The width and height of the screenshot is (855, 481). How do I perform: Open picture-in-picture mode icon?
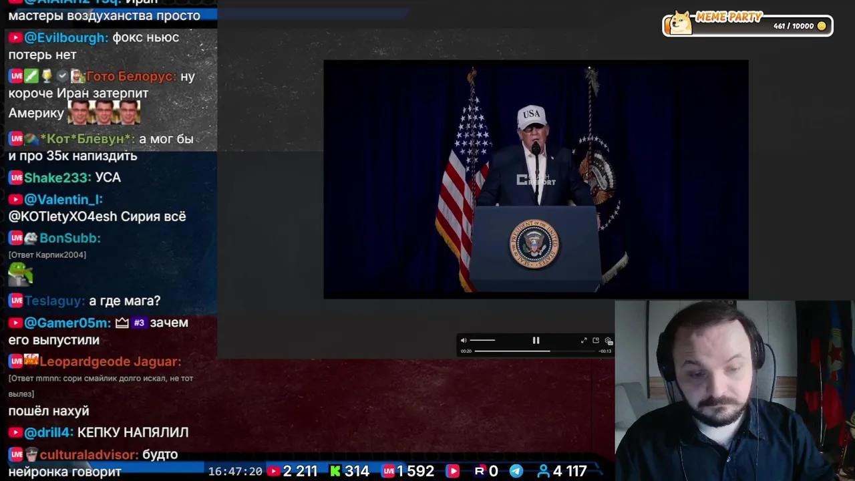click(x=596, y=341)
